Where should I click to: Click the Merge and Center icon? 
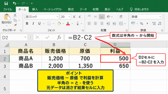pyautogui.click(x=121, y=23)
